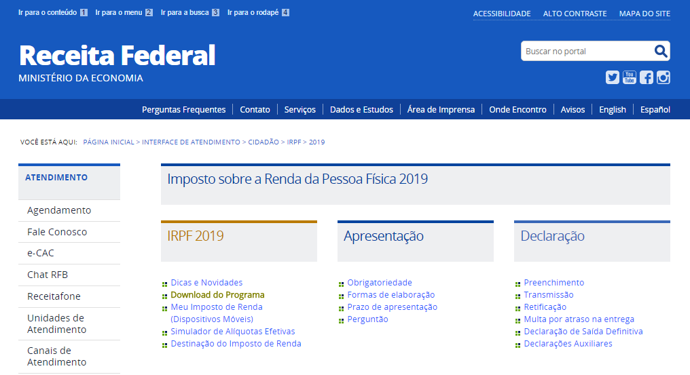Image resolution: width=690 pixels, height=375 pixels.
Task: Open Dados e Estudos menu item
Action: [x=361, y=109]
